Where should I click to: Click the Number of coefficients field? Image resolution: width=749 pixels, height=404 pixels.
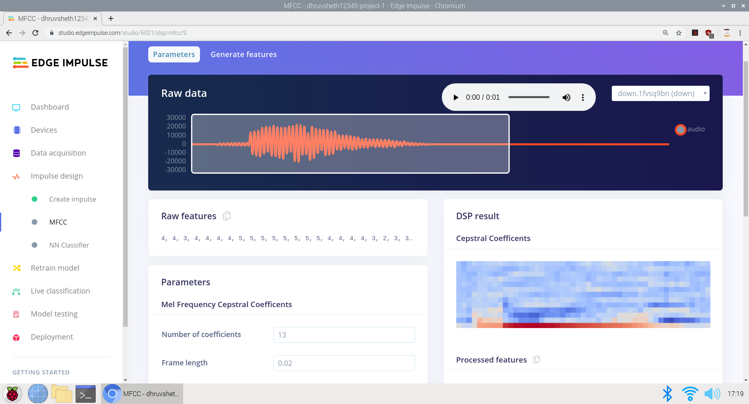[344, 335]
